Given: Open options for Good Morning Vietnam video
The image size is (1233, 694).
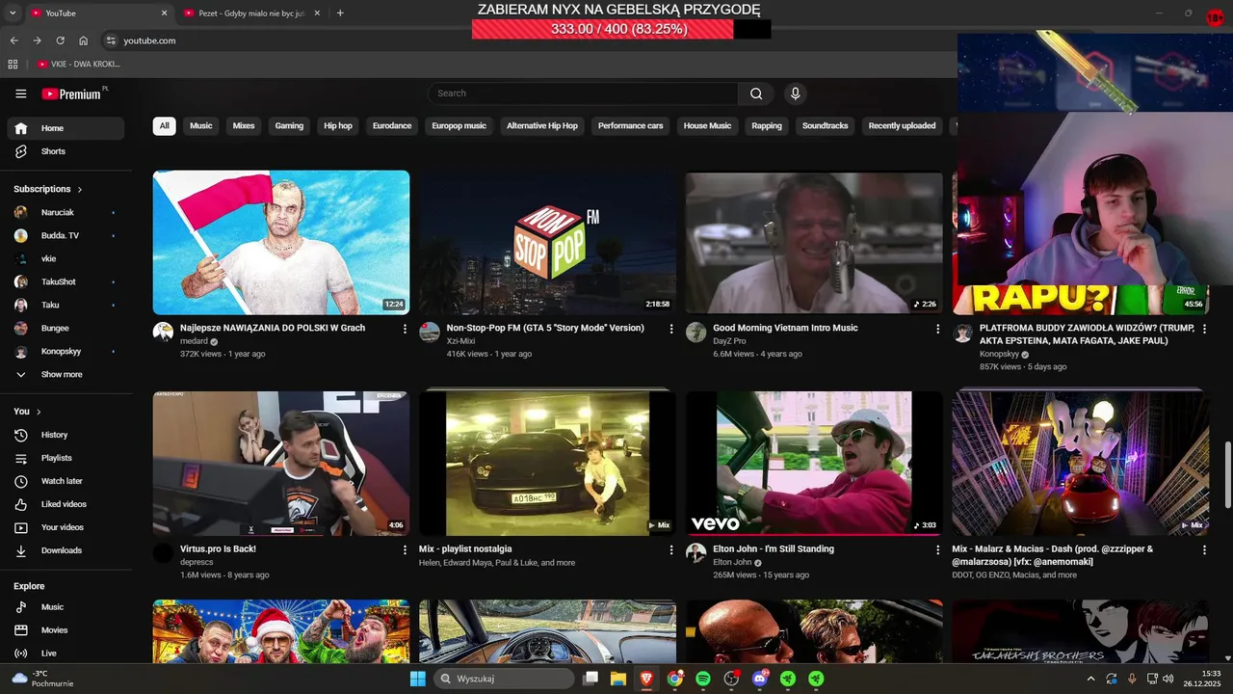Looking at the screenshot, I should click(x=938, y=329).
